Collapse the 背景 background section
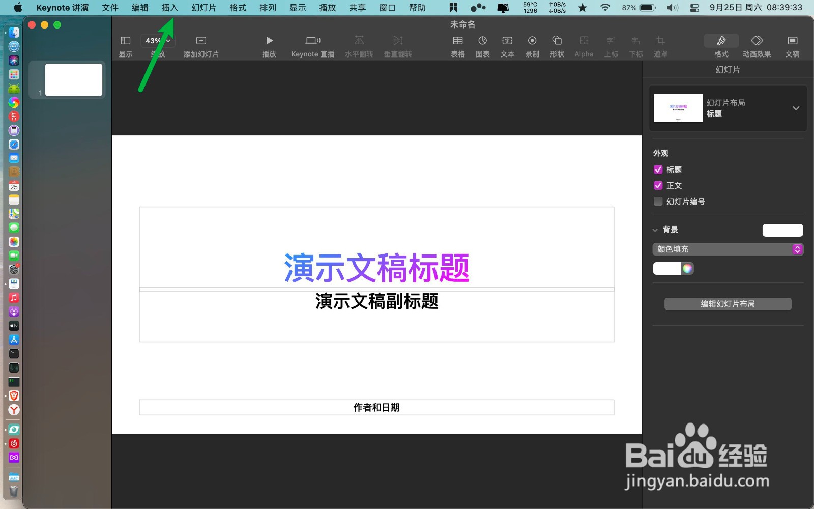The image size is (814, 509). coord(655,230)
